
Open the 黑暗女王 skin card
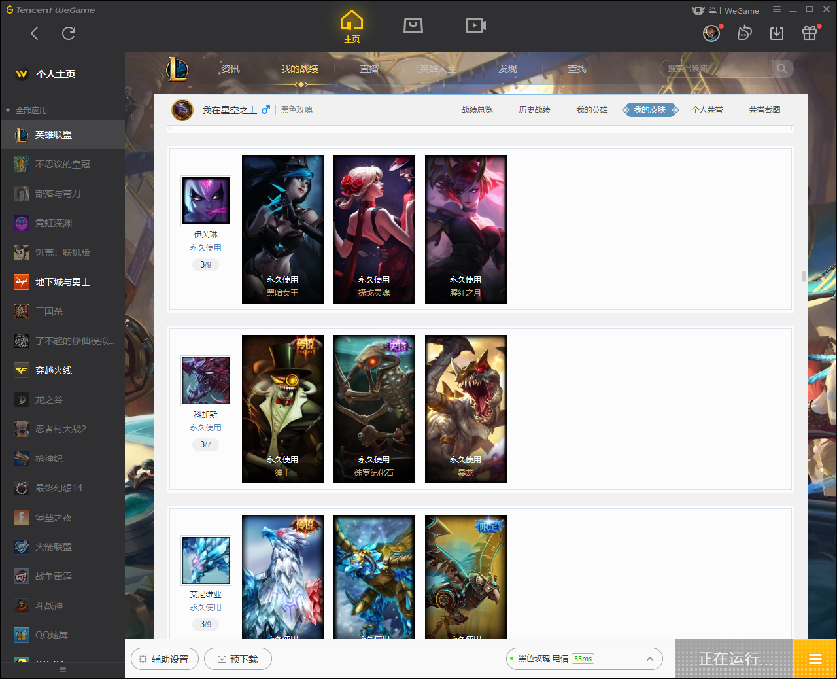pyautogui.click(x=282, y=229)
